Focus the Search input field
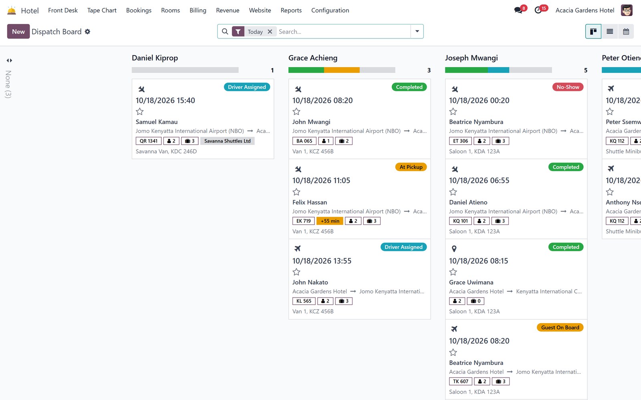Image resolution: width=641 pixels, height=400 pixels. click(343, 32)
